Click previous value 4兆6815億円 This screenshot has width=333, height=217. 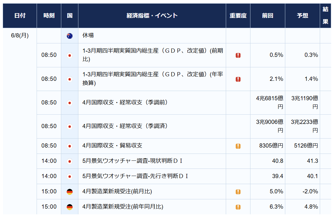[270, 102]
